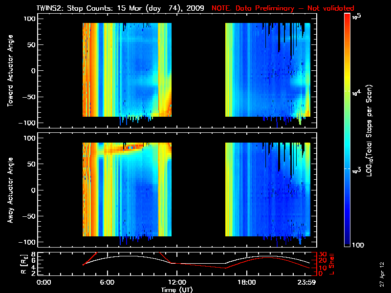
Task: Click the '30' tick on the red L Shell axis
Action: (323, 254)
